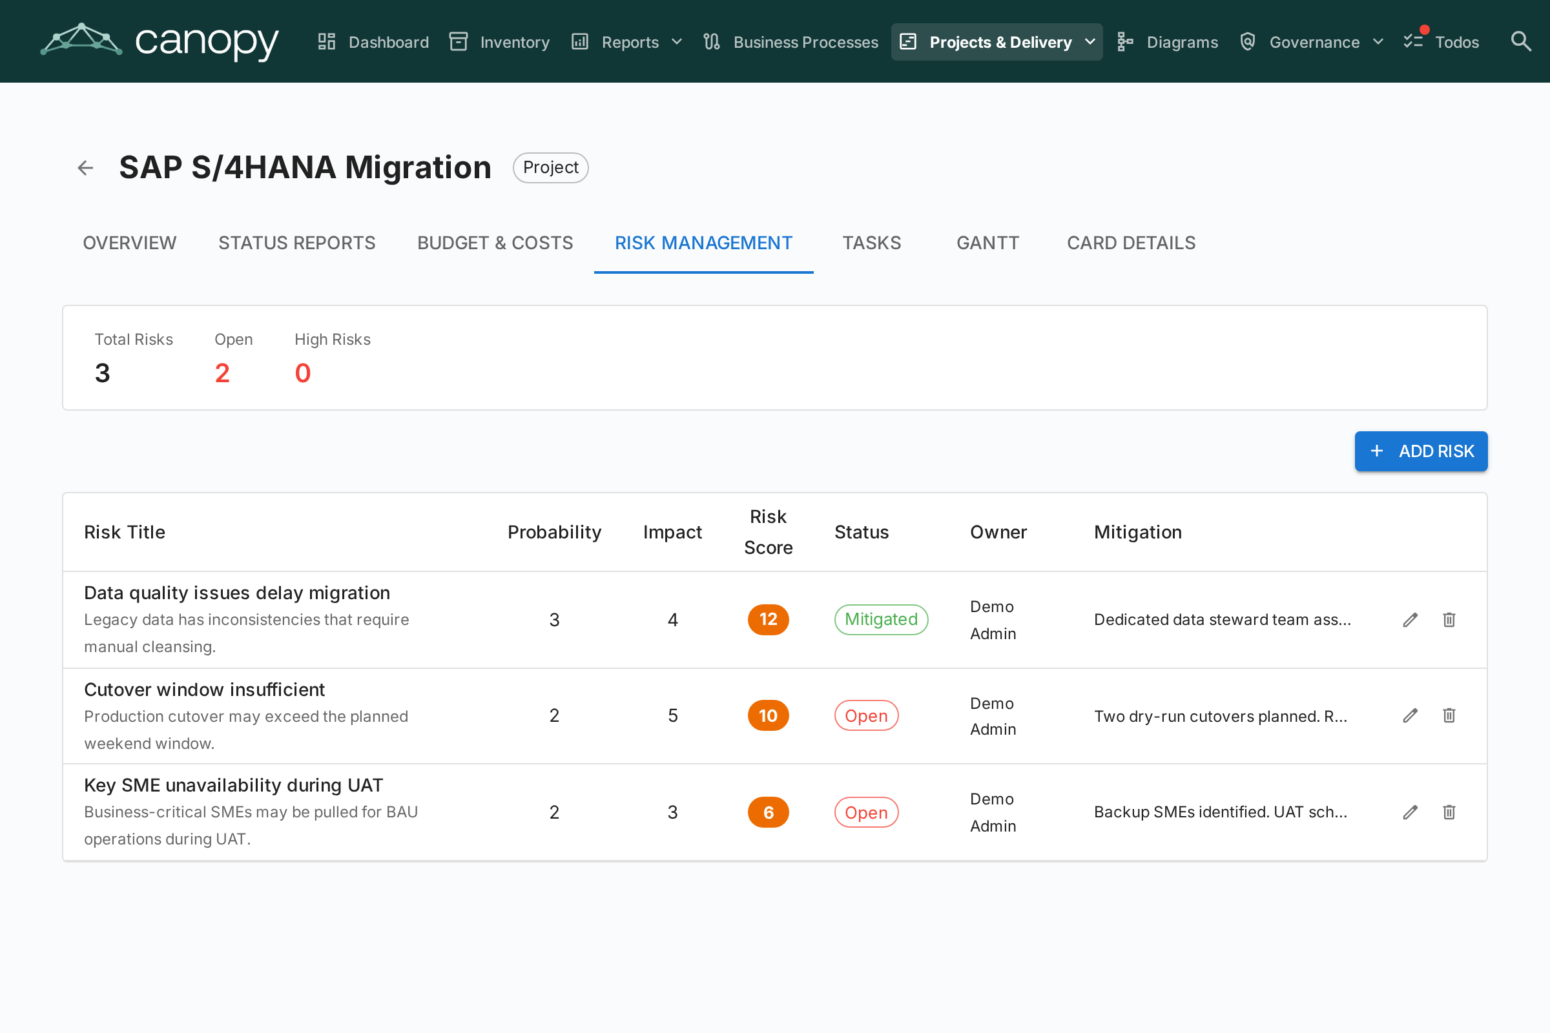Screen dimensions: 1550x1033
Task: Select the 'Cutover window insufficient' title
Action: tap(204, 690)
